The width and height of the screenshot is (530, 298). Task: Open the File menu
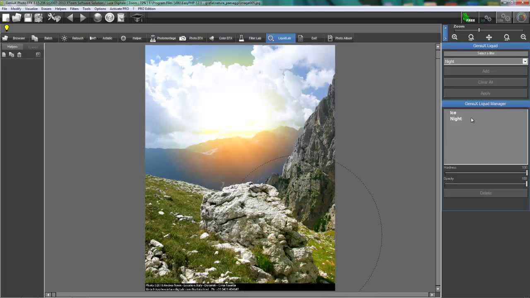[4, 9]
